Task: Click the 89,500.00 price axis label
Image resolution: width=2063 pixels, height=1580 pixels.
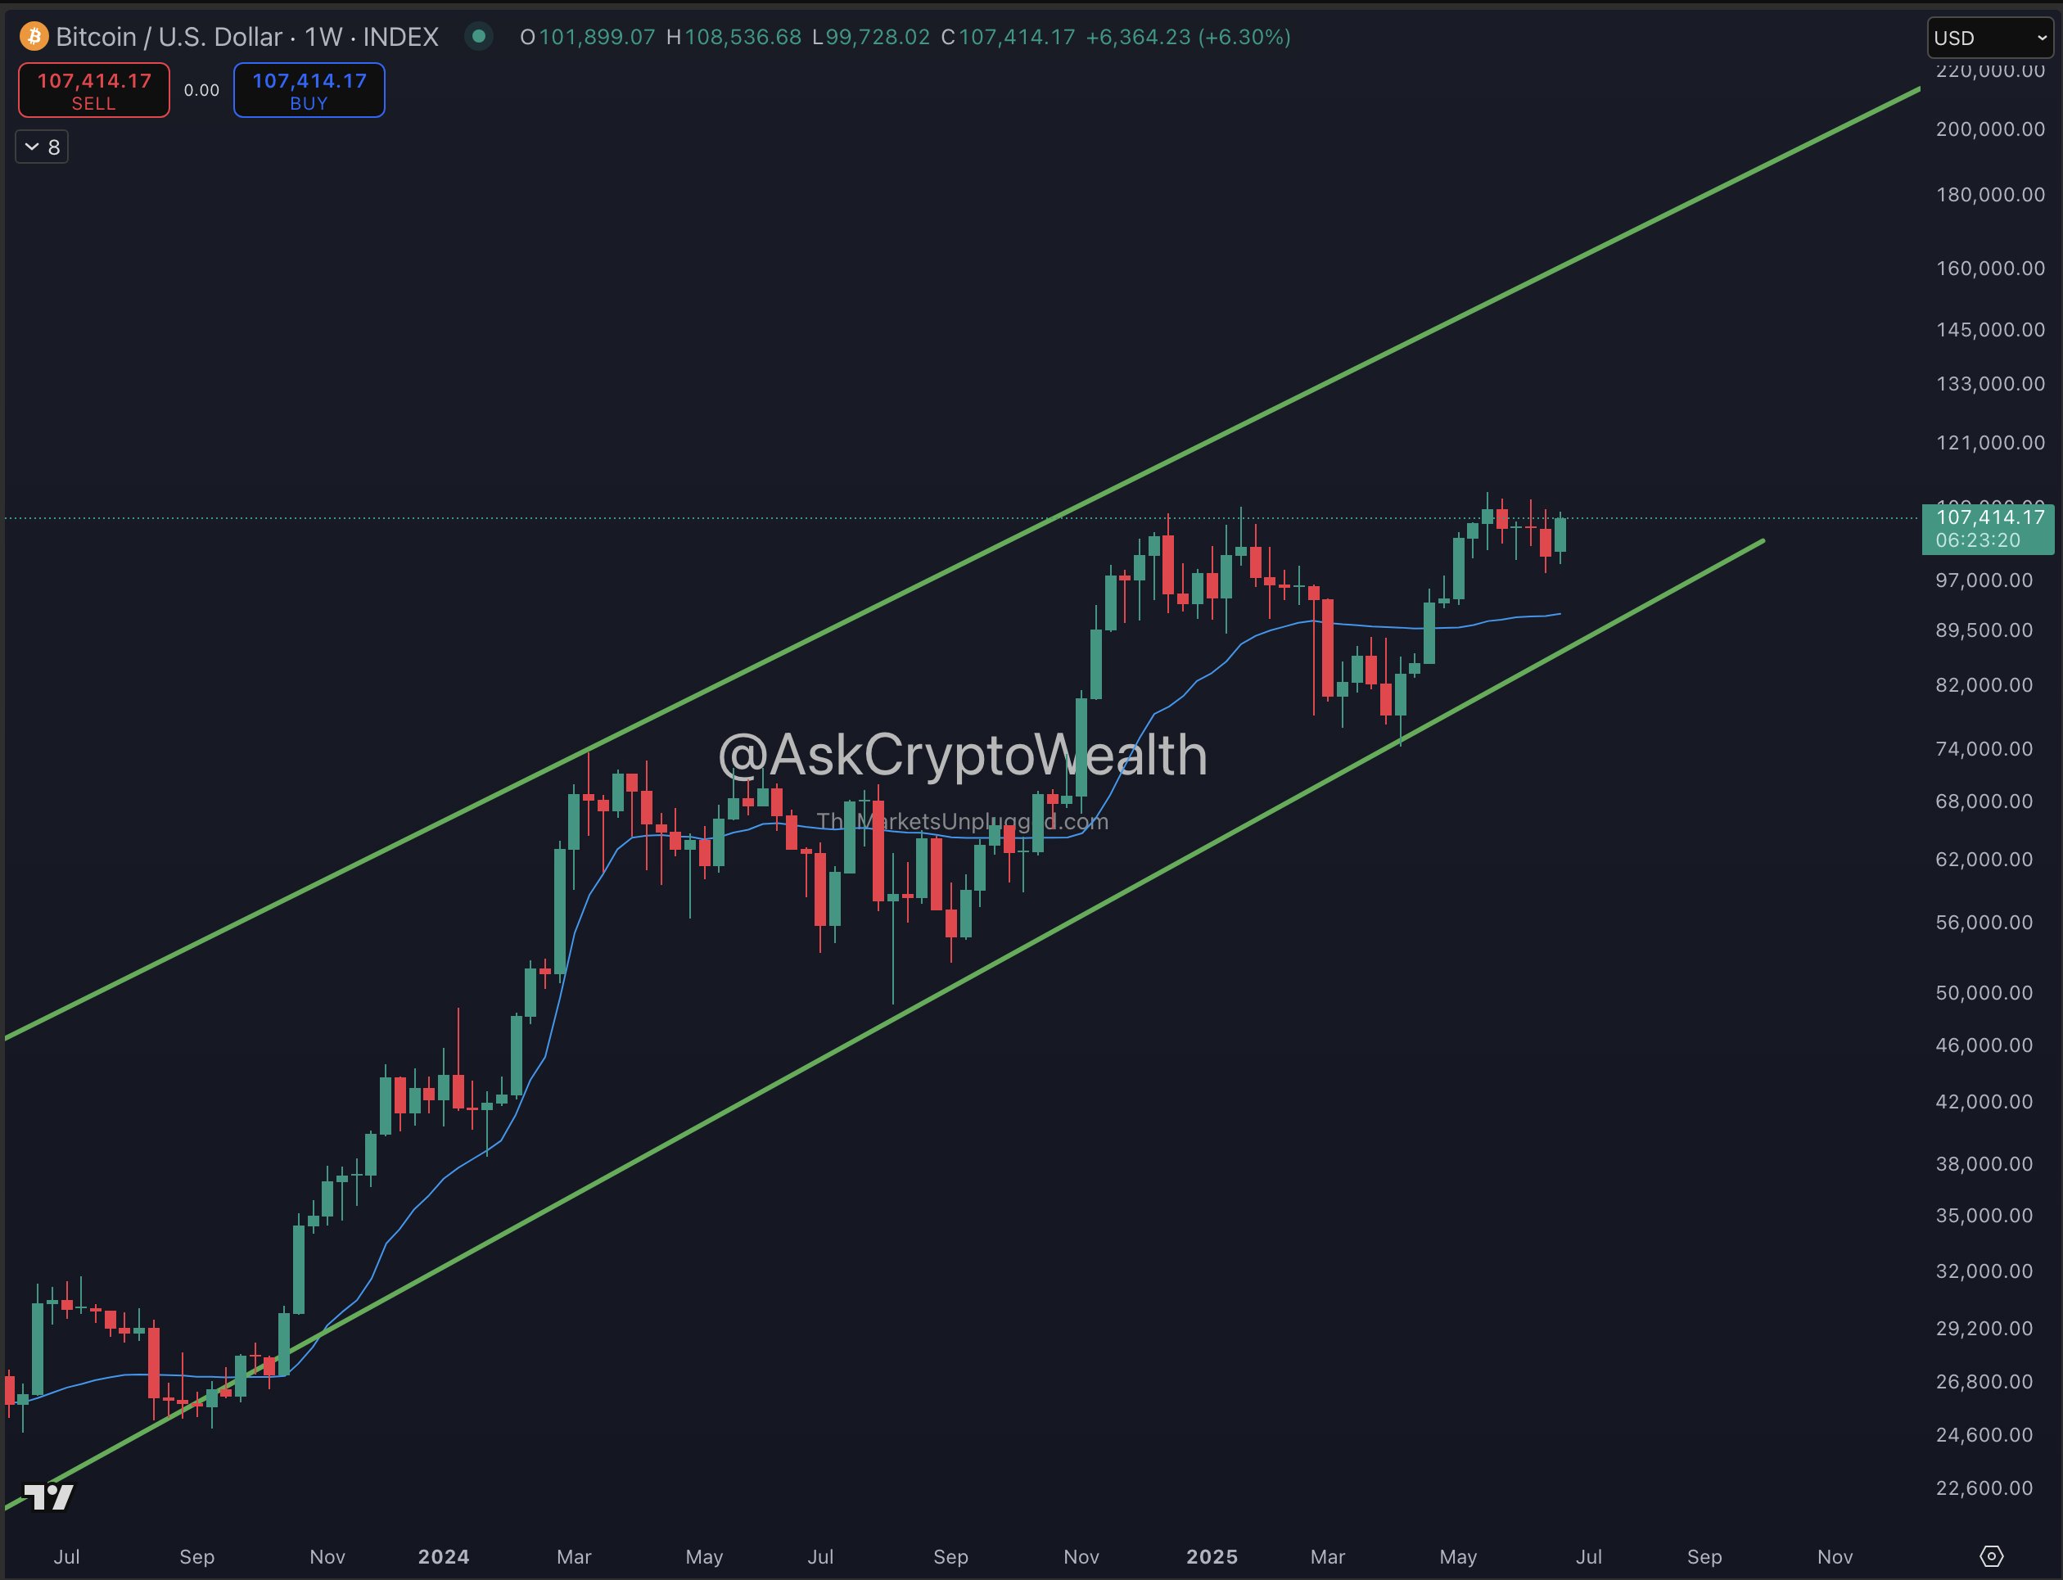Action: click(1984, 630)
